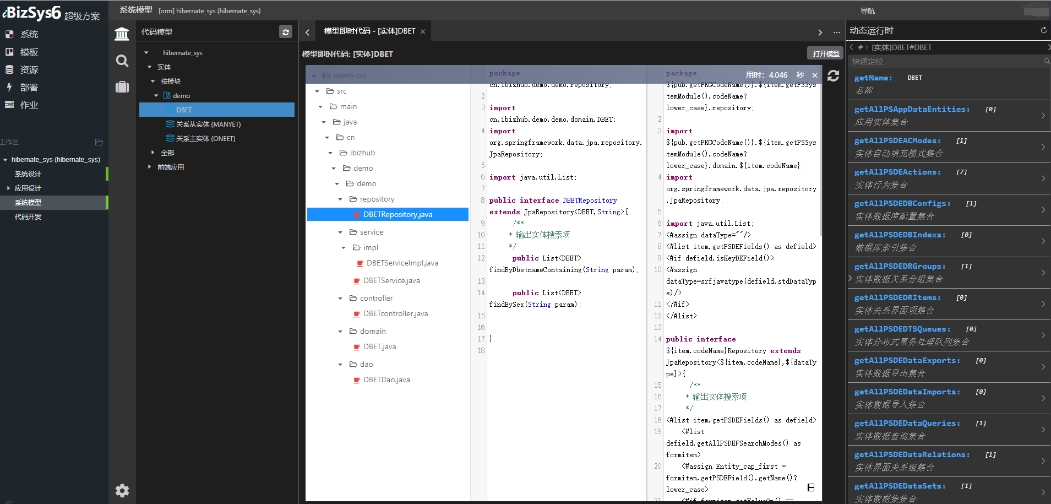The image size is (1051, 504).
Task: Collapse the repository folder
Action: [340, 199]
